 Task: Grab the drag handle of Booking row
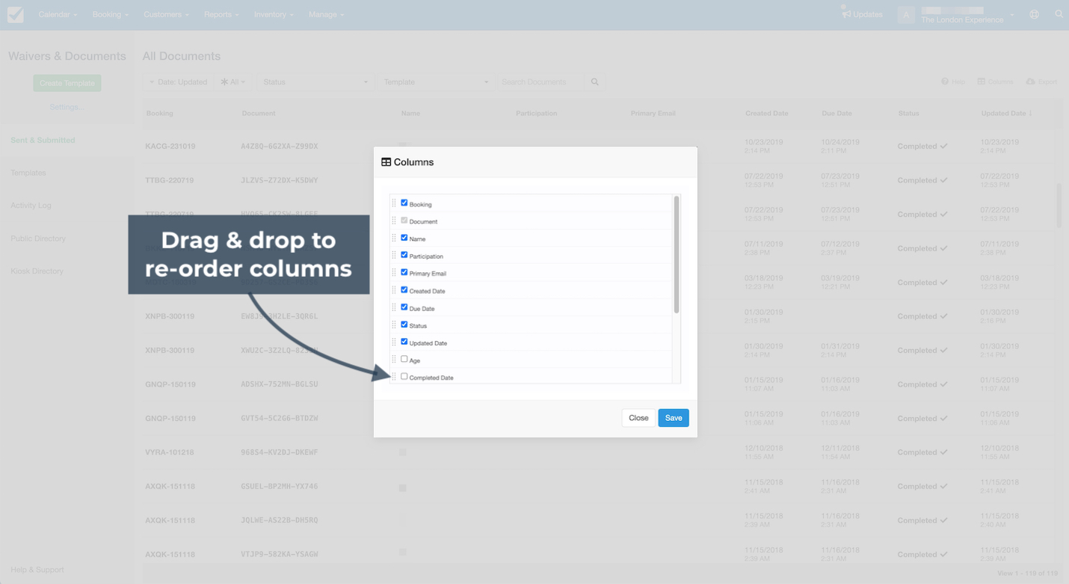[x=394, y=203]
